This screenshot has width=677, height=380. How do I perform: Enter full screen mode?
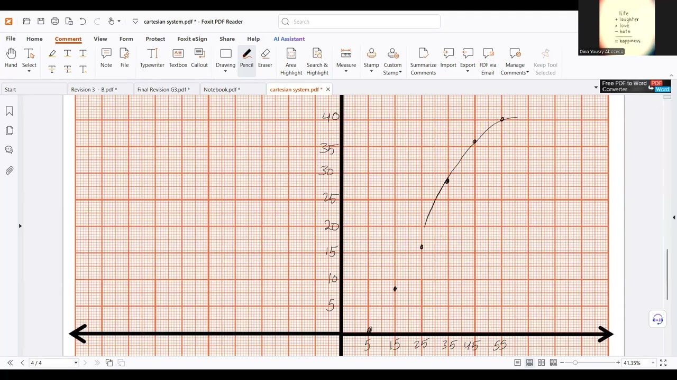[x=663, y=363]
